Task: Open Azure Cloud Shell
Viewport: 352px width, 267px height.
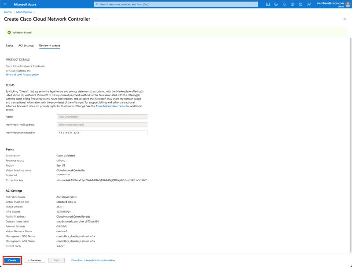Action: point(268,4)
